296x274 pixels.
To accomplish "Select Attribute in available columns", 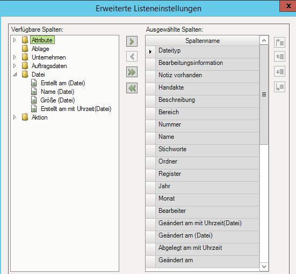I will point(42,40).
